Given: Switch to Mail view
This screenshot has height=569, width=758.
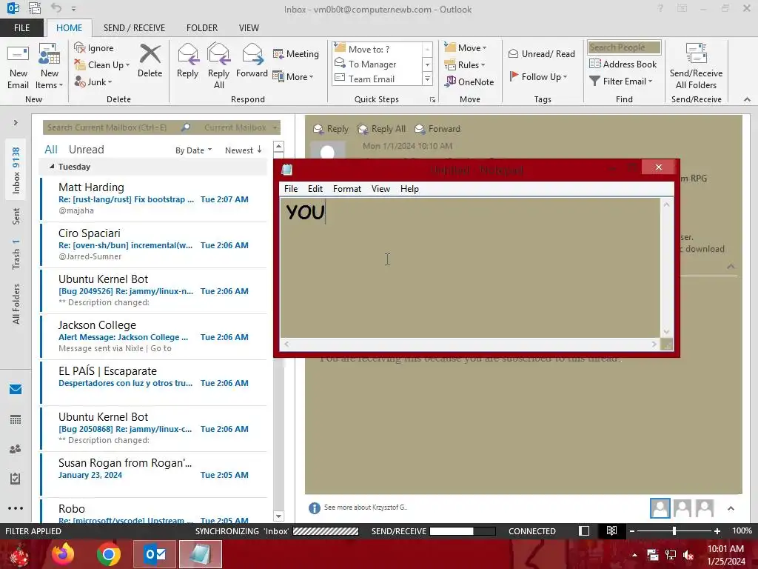Looking at the screenshot, I should (x=16, y=389).
